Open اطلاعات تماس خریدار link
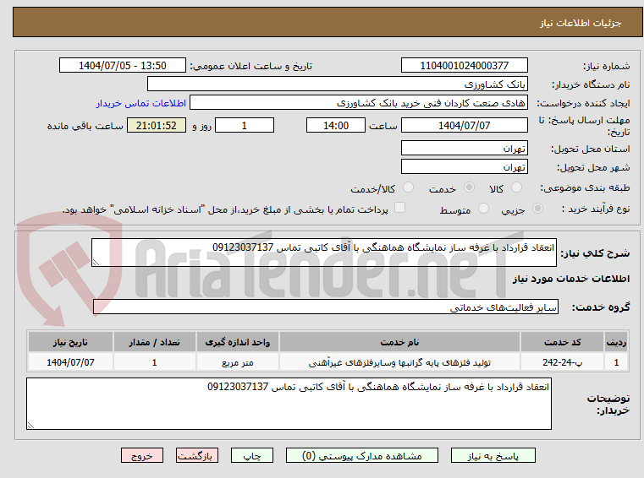 [x=141, y=103]
